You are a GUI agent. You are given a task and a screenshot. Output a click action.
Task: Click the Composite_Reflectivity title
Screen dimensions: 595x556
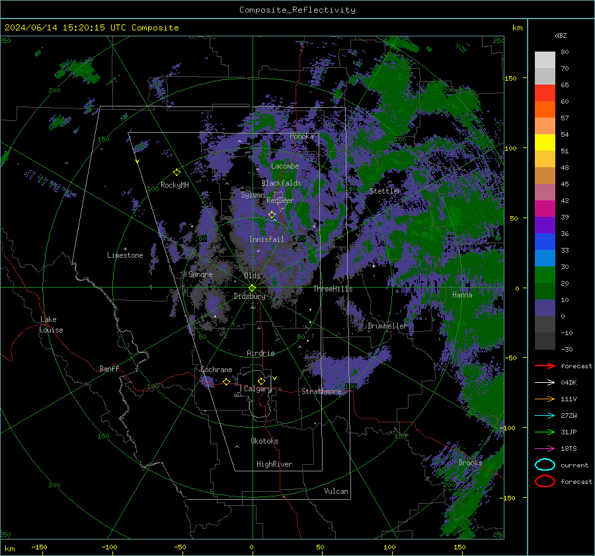297,10
